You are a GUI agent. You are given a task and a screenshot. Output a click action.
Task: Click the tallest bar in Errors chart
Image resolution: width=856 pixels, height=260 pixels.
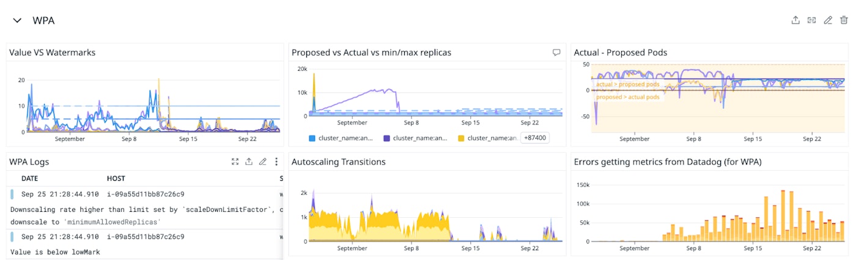pyautogui.click(x=783, y=215)
